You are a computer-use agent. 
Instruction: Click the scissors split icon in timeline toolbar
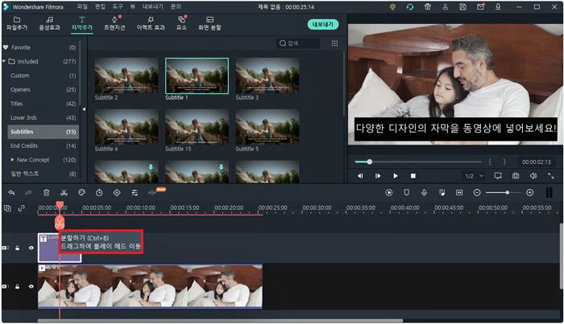point(64,193)
